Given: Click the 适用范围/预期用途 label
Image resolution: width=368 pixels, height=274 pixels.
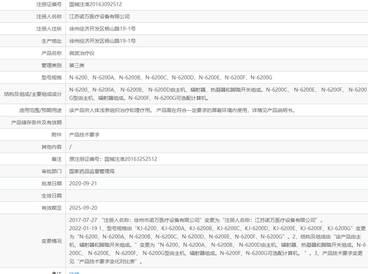Looking at the screenshot, I should 40,110.
